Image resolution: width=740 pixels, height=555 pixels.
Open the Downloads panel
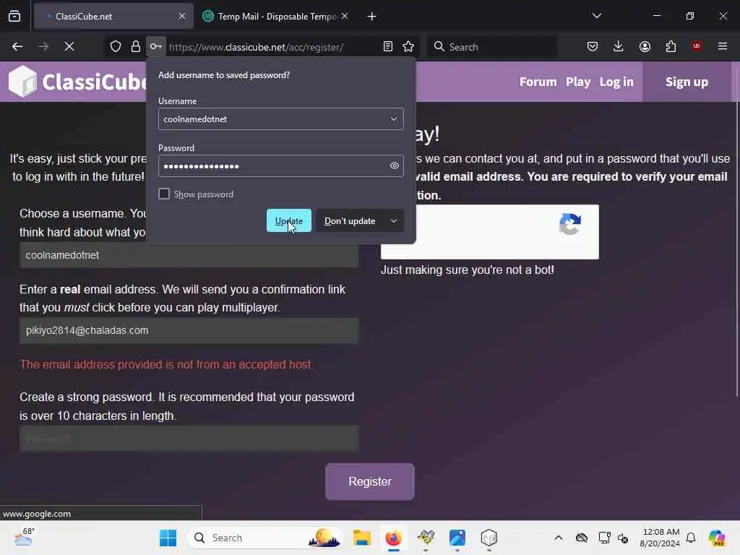click(x=619, y=46)
